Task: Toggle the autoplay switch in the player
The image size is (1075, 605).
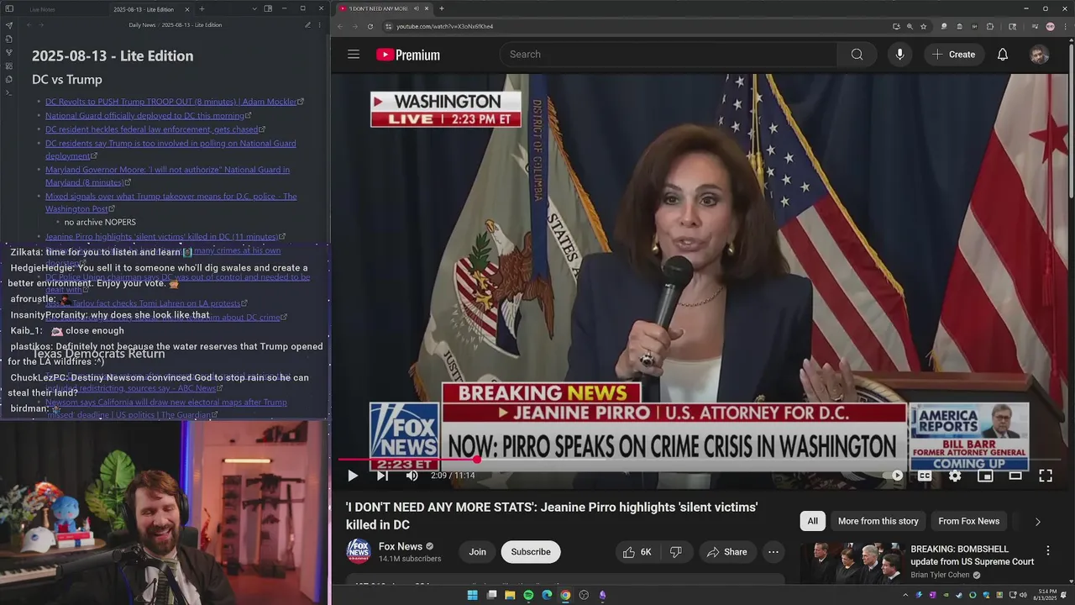Action: click(x=894, y=476)
